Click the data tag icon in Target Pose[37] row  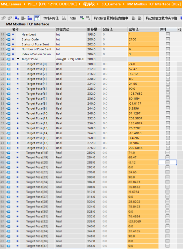tap(8, 246)
